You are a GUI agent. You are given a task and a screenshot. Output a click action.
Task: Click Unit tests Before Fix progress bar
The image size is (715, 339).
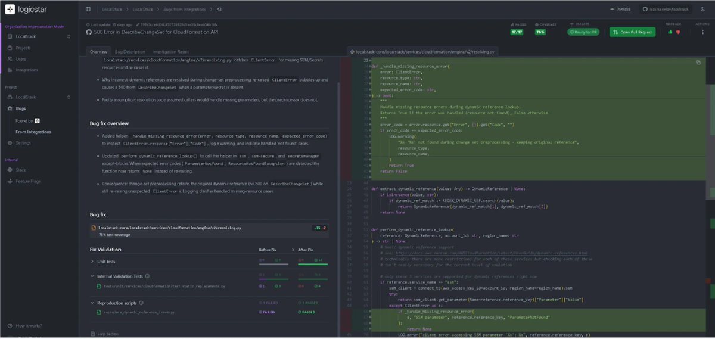click(x=272, y=263)
